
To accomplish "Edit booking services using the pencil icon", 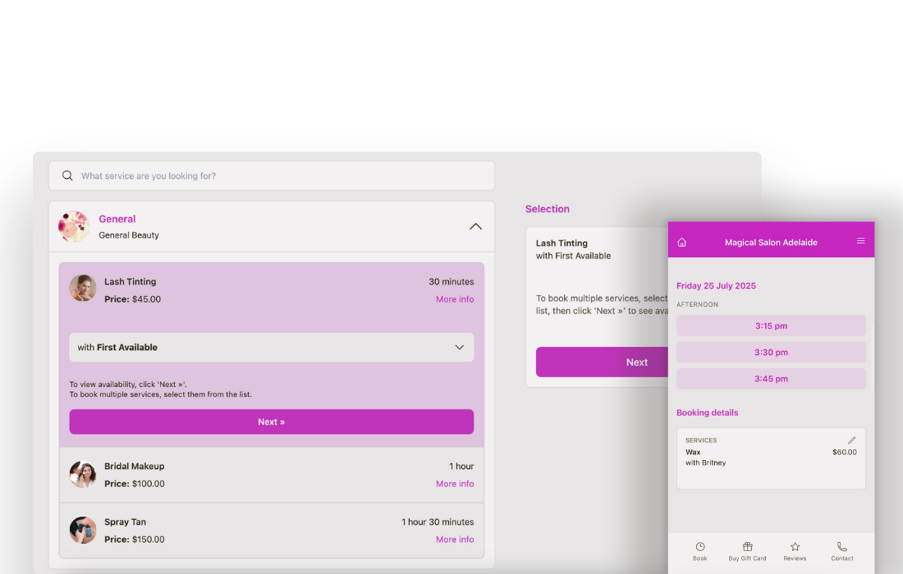I will pyautogui.click(x=852, y=440).
